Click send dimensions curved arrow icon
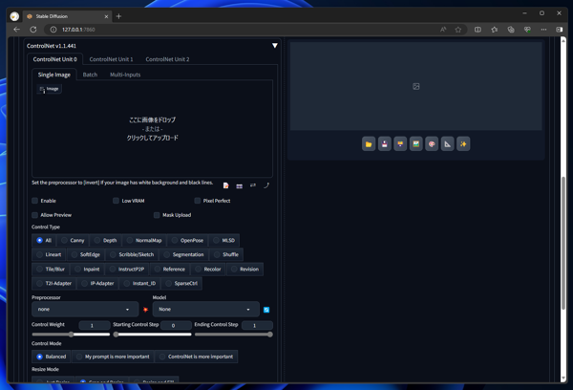Screen dimensions: 573x390 coord(266,185)
